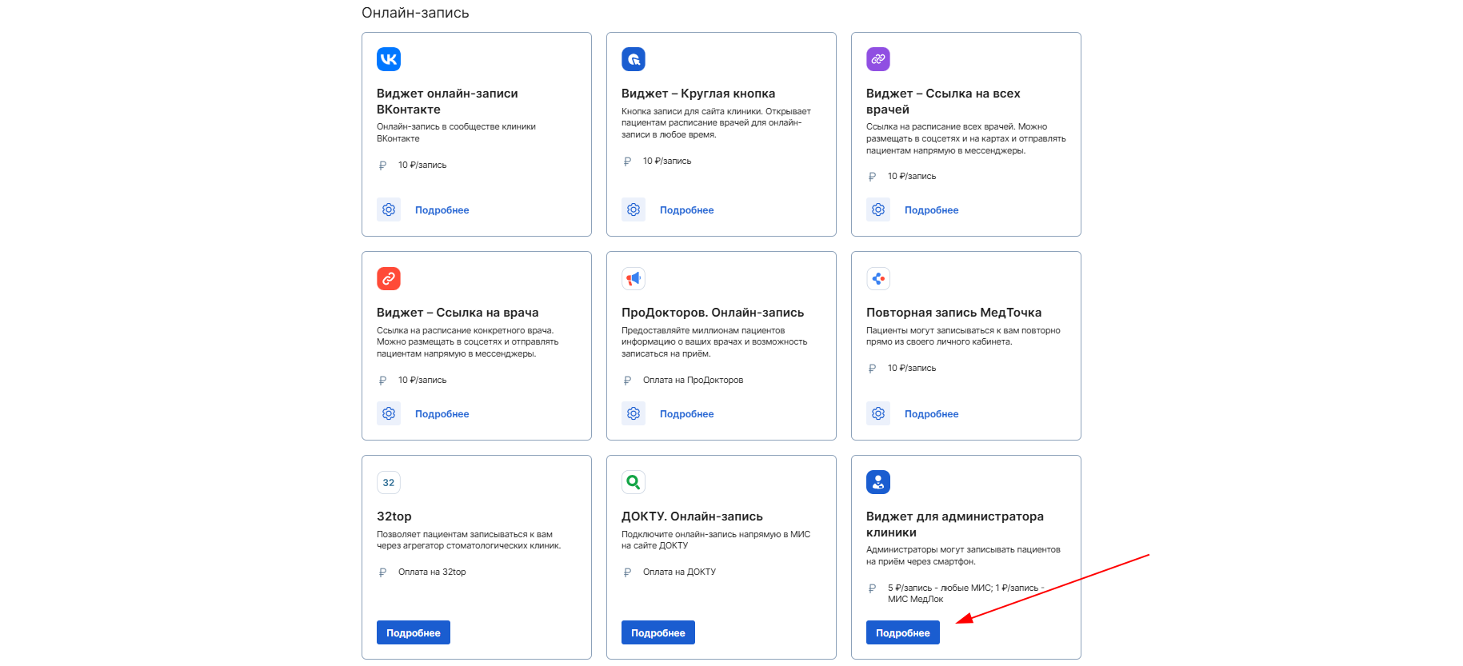Open settings gear for ПроДокторов Онлайн-запись

[x=634, y=413]
